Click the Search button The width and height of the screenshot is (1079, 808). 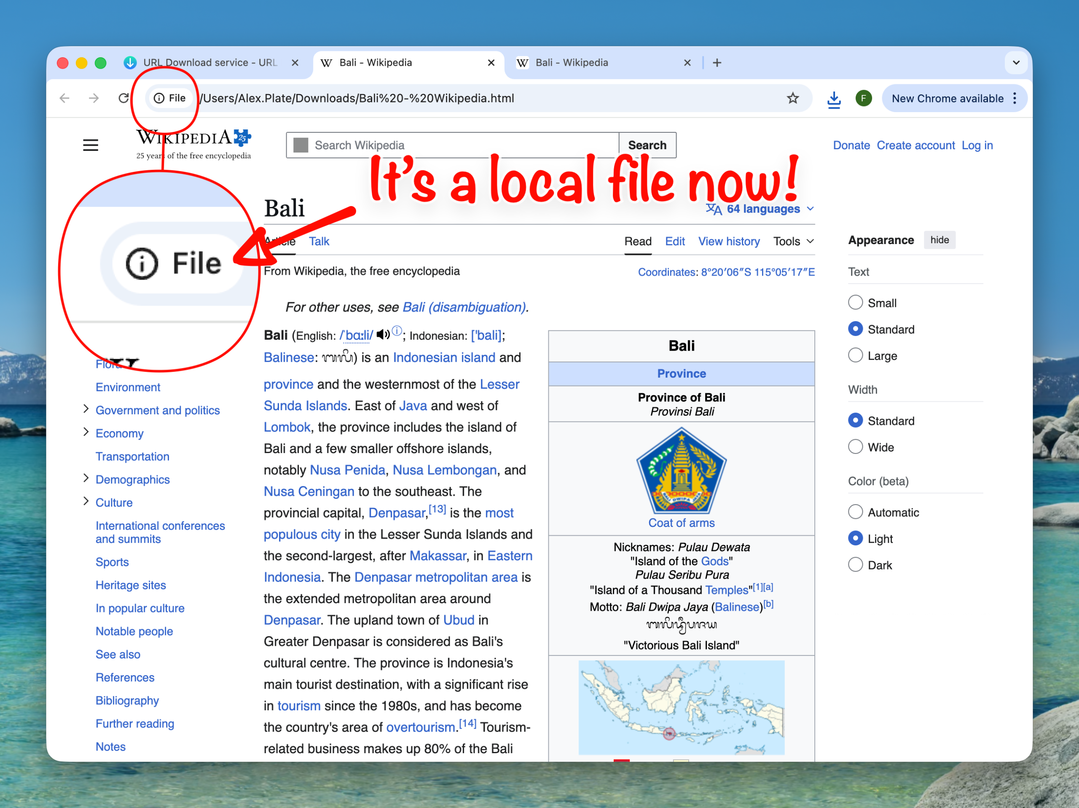point(647,145)
